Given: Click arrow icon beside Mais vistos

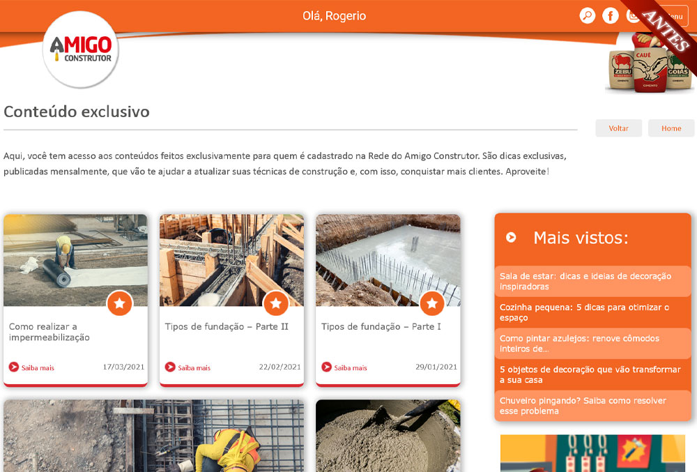Looking at the screenshot, I should click(511, 237).
